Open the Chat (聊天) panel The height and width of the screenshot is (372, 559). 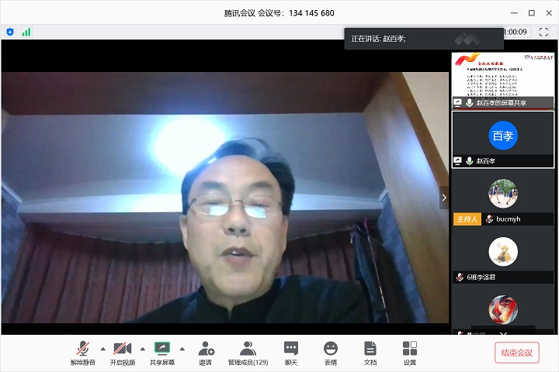[291, 352]
